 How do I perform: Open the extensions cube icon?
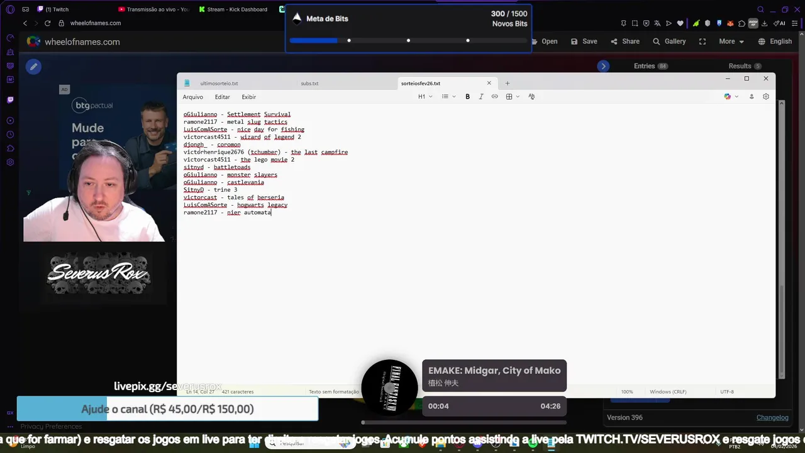[742, 23]
